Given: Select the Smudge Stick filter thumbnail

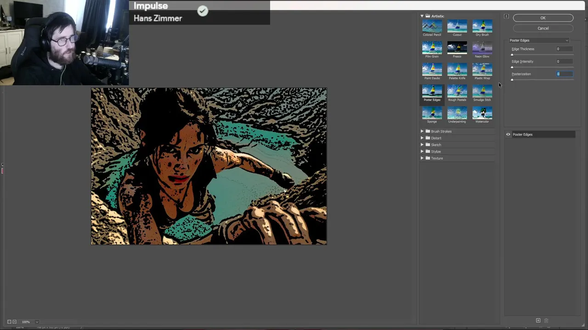Looking at the screenshot, I should tap(482, 92).
